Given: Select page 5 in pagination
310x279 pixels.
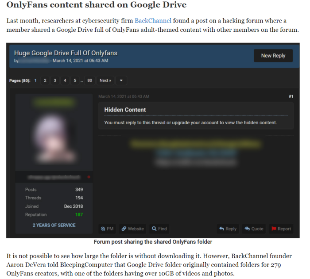Looking at the screenshot, I should (75, 80).
